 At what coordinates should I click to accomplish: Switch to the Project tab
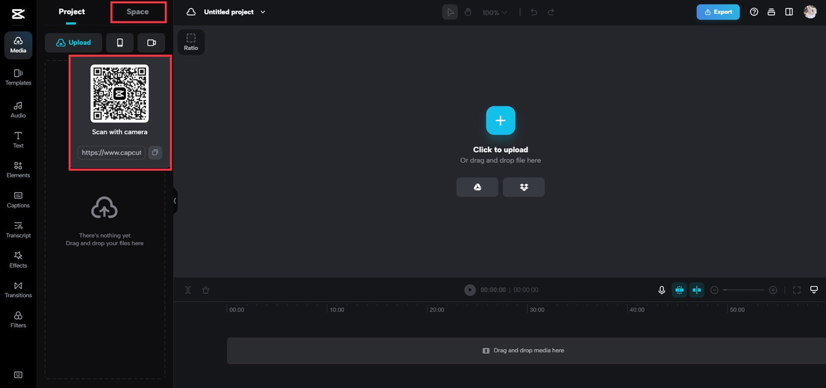[x=72, y=12]
